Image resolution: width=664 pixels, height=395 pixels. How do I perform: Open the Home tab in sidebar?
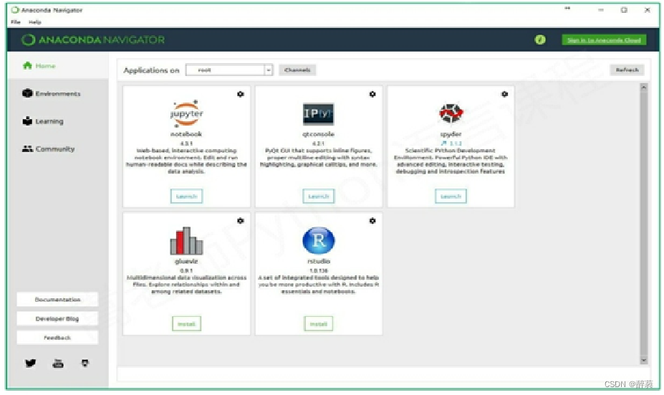(x=57, y=66)
